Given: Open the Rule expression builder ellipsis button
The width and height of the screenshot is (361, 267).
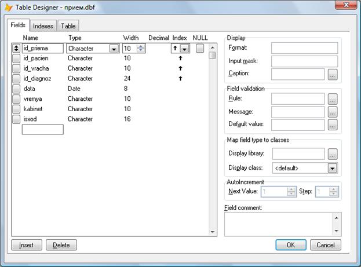Looking at the screenshot, I should [x=332, y=99].
